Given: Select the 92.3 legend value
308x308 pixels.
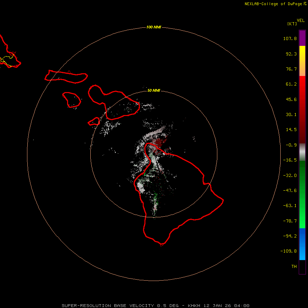Looking at the screenshot, I should pyautogui.click(x=291, y=54).
